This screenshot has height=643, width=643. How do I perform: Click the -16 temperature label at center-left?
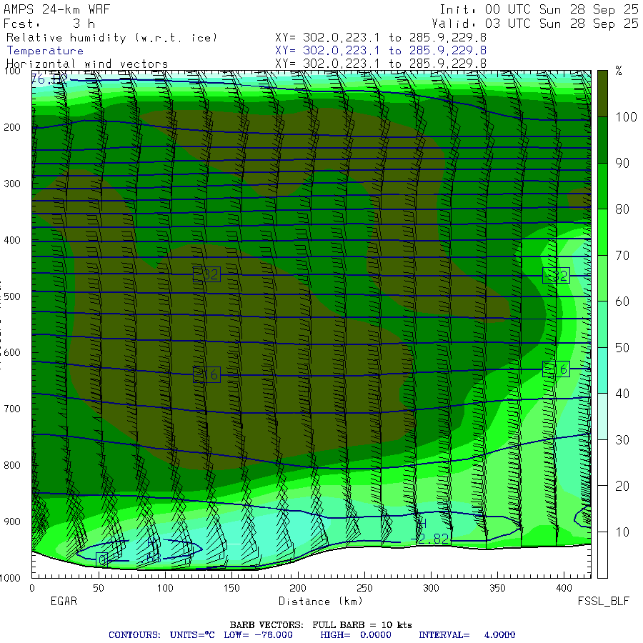click(x=206, y=374)
